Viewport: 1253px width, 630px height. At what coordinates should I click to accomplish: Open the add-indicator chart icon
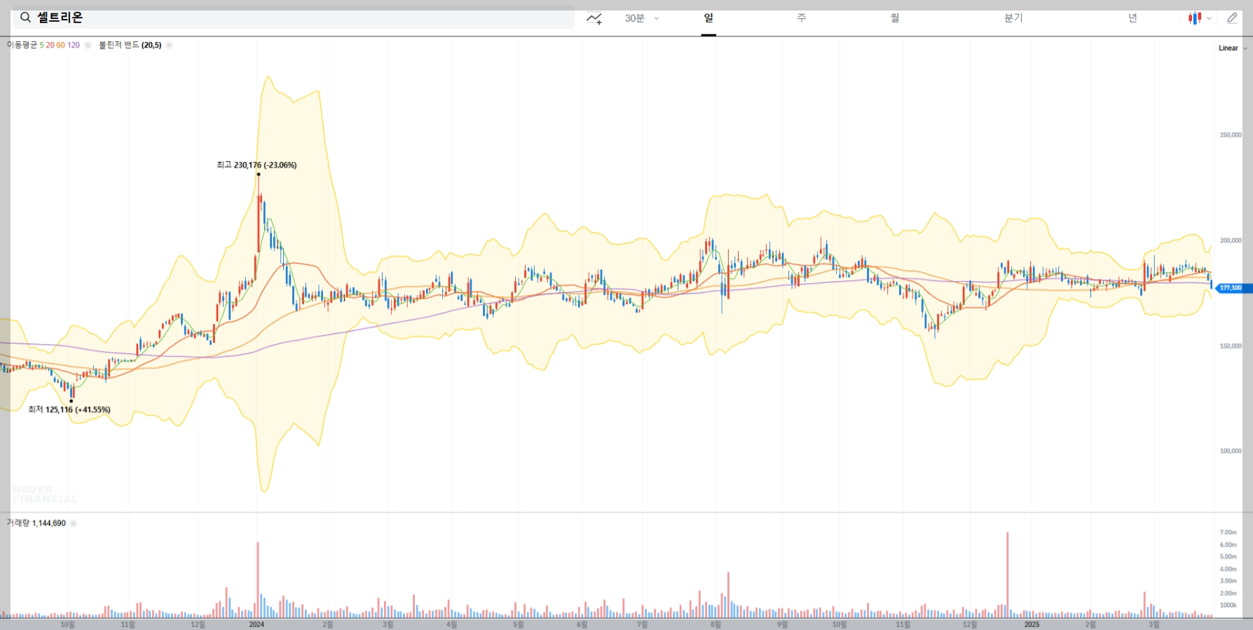click(594, 18)
